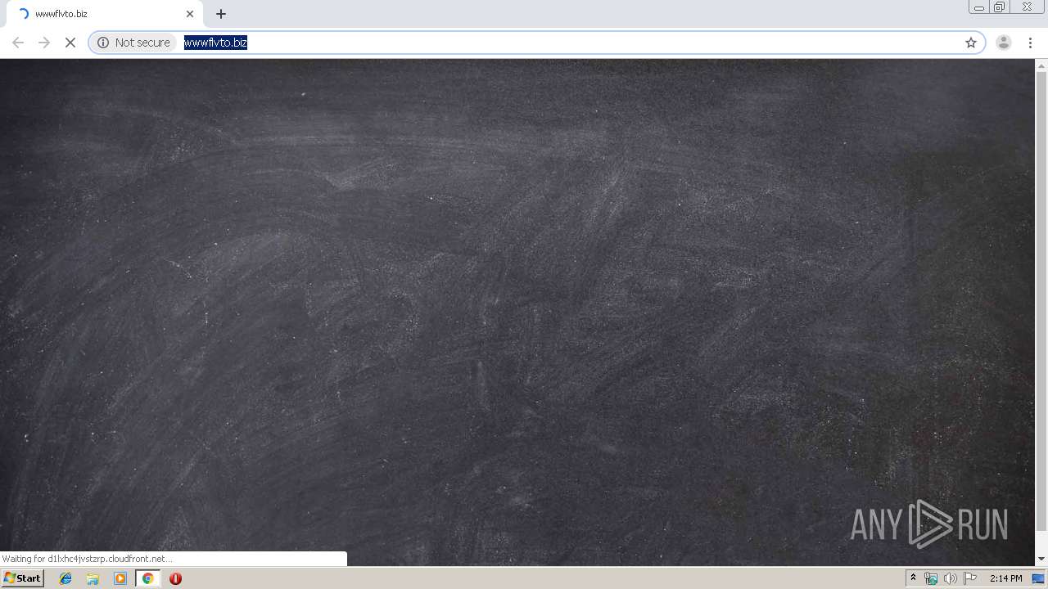Open Windows Explorer folder in taskbar
1048x589 pixels.
click(93, 578)
